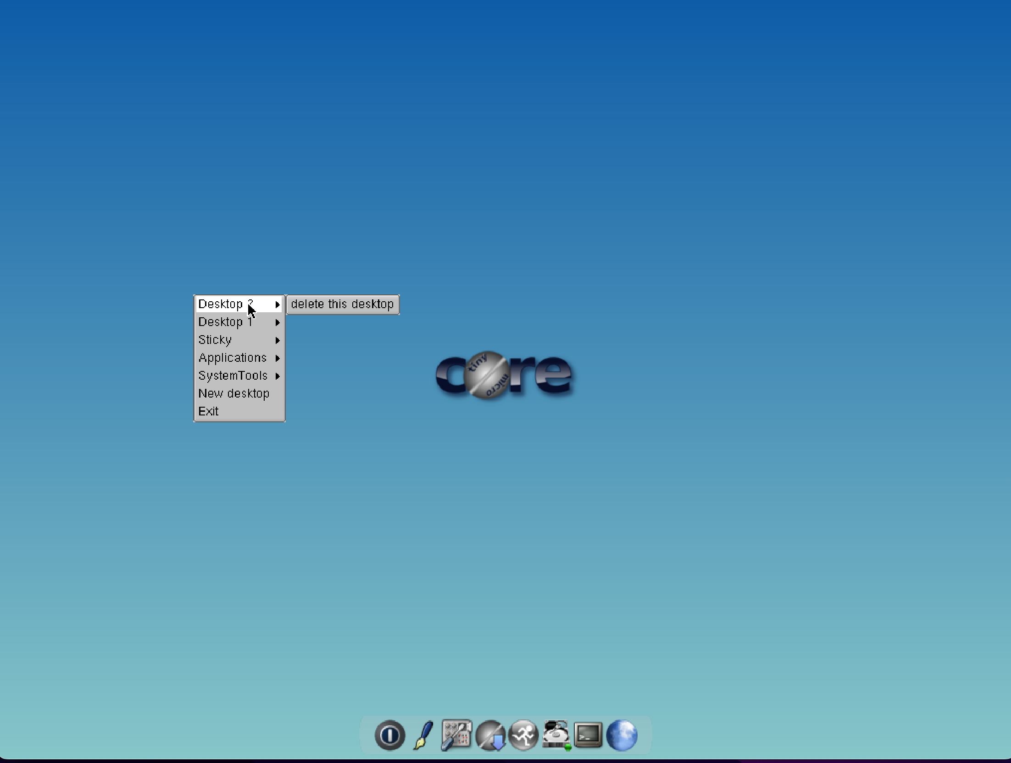Open the web browser globe icon
The height and width of the screenshot is (763, 1011).
click(x=622, y=735)
